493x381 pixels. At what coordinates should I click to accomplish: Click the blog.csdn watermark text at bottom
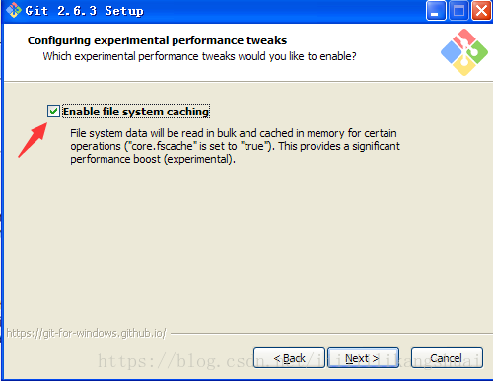289,361
